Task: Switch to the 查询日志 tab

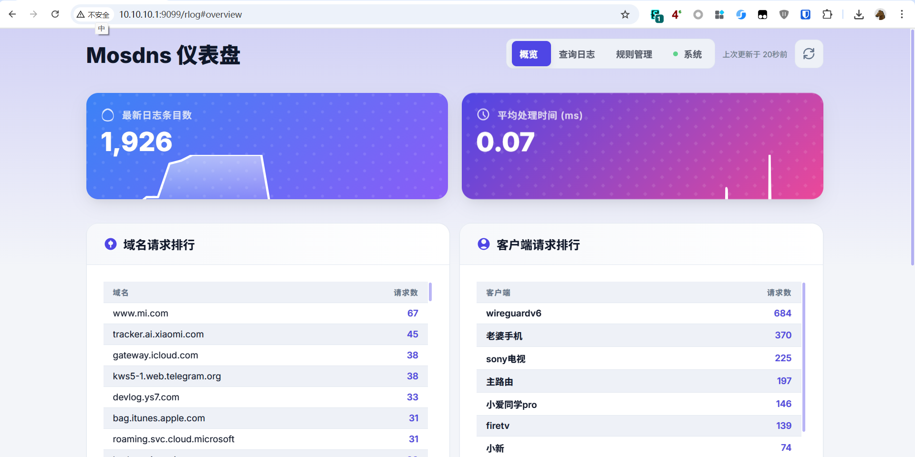Action: pyautogui.click(x=577, y=54)
